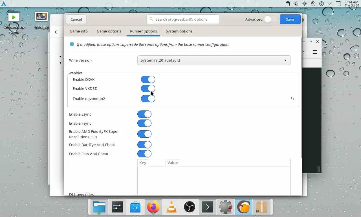Toggle Enable VKD3D switch
The width and height of the screenshot is (361, 217).
148,88
